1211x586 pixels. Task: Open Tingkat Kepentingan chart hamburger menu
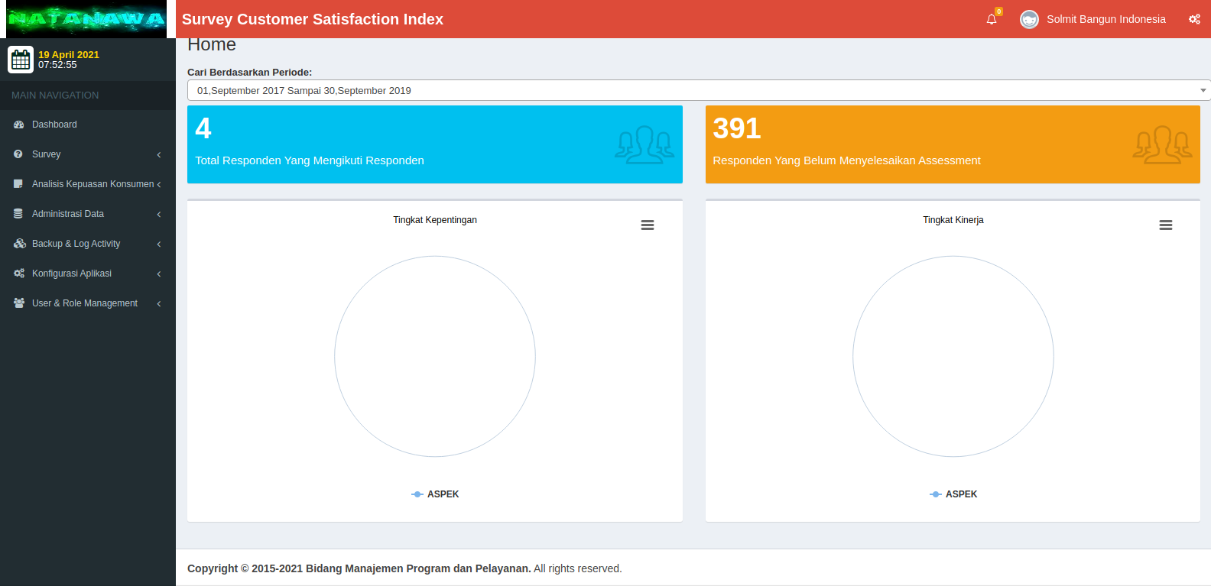pos(648,225)
